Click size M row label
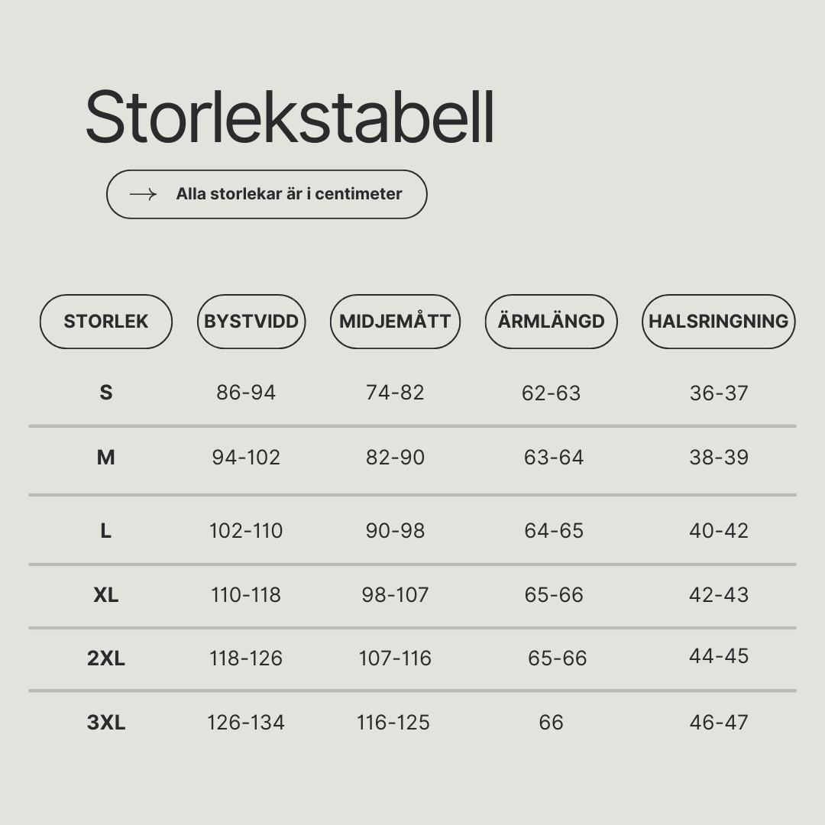Viewport: 825px width, 825px height. (105, 458)
